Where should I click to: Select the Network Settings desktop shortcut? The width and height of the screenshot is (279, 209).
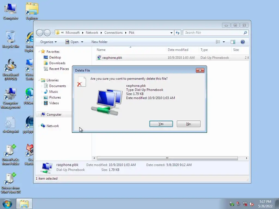29,70
